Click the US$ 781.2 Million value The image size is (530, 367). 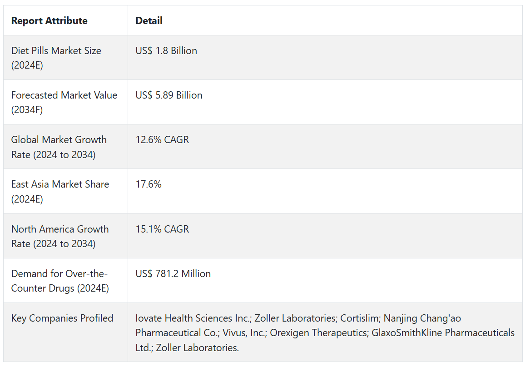pos(173,273)
